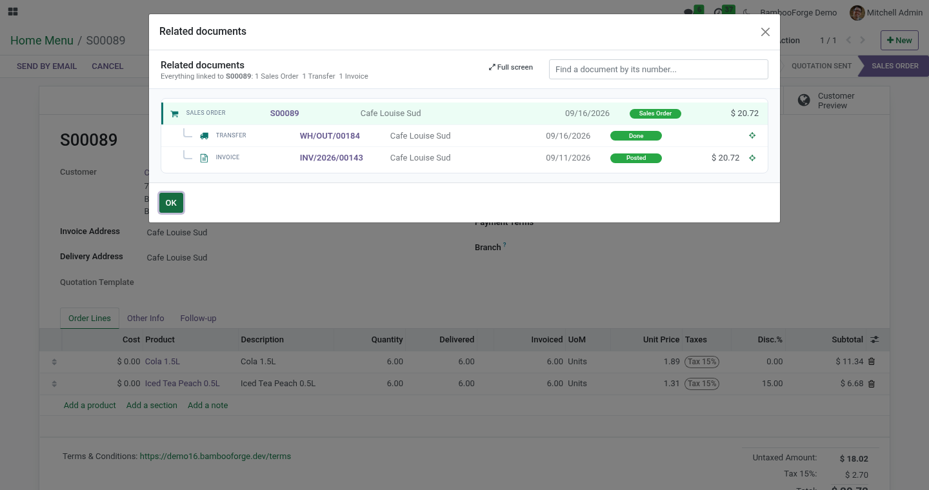Confirm dialog with OK button
This screenshot has width=929, height=490.
tap(171, 202)
